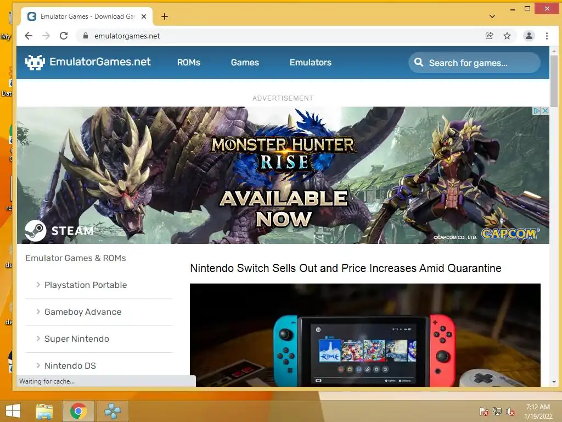Reload the emulatorgames.net page
This screenshot has height=422, width=562.
64,36
